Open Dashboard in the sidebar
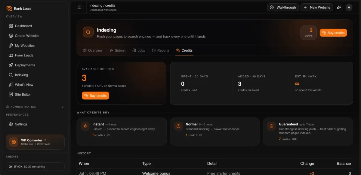Image resolution: width=361 pixels, height=175 pixels. 35,26
